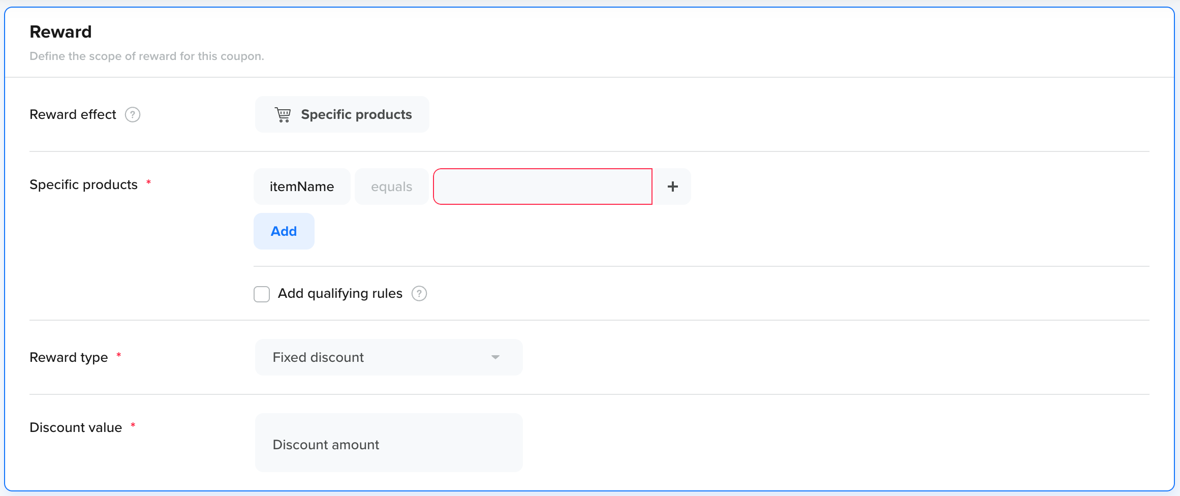Click the Add qualifying rules label text
1180x496 pixels.
[x=340, y=294]
